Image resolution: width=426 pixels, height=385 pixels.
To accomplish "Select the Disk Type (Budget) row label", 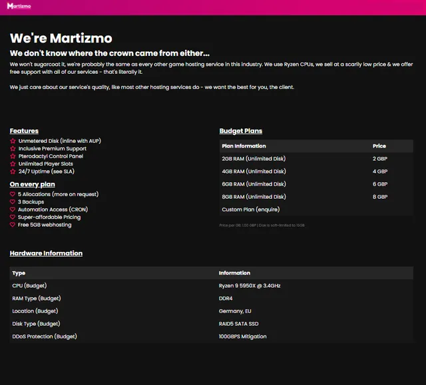I will click(36, 324).
